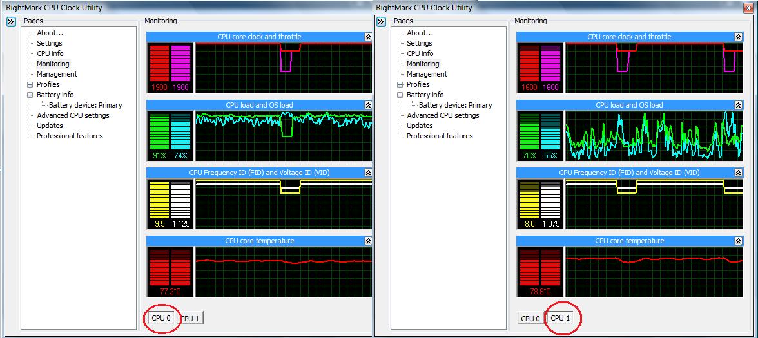
Task: Open Battery device: Primary in right window
Action: [x=455, y=105]
